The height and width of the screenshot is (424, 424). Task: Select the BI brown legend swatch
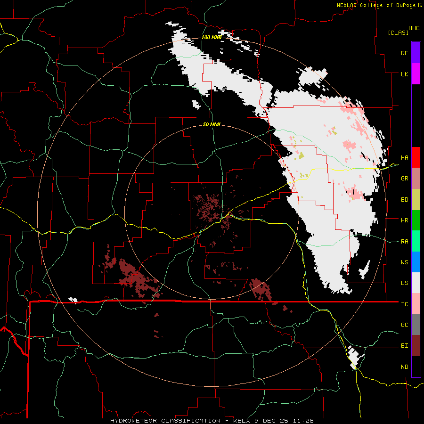[x=416, y=346]
